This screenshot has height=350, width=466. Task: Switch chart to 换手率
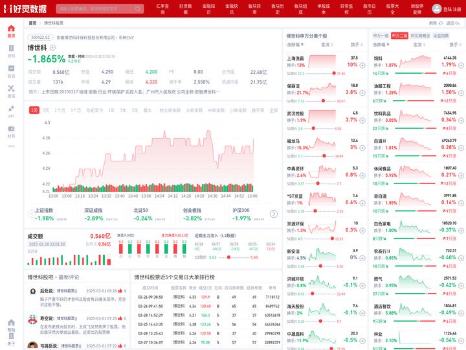point(258,110)
